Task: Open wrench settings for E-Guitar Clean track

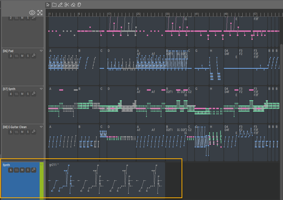Action: point(33,132)
